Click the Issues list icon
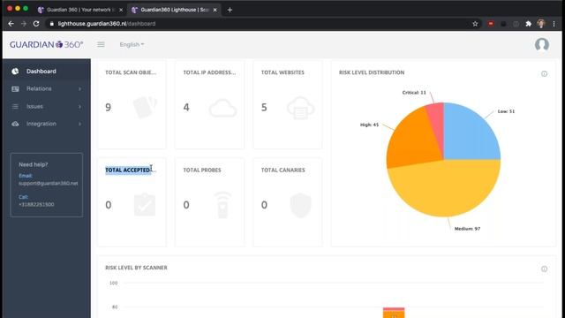Screen dimensions: 565x318 (x=15, y=106)
